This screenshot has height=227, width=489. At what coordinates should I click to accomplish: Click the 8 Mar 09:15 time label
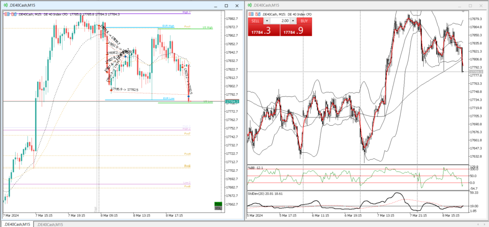coord(108,215)
